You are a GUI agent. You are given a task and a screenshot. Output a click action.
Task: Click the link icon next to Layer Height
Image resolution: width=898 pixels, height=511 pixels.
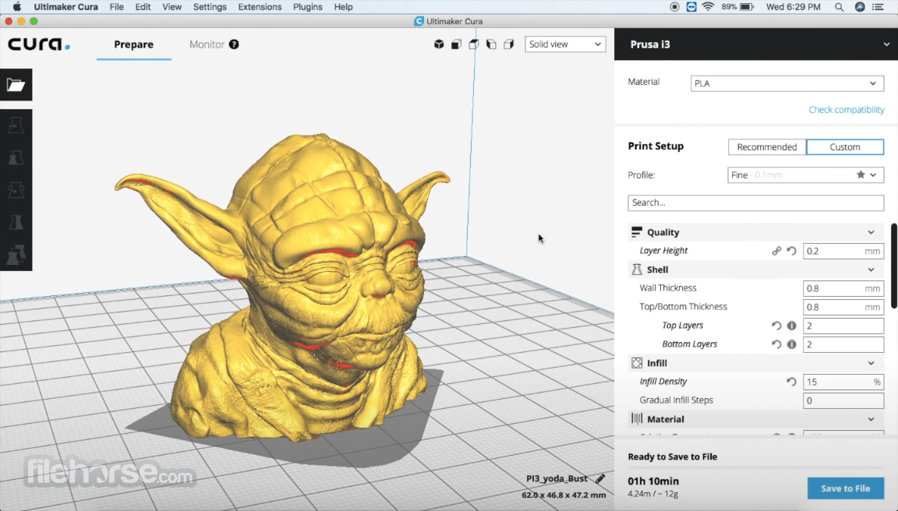(776, 251)
